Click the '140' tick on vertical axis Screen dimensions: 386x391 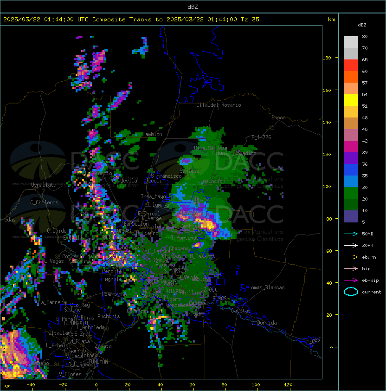(x=327, y=123)
